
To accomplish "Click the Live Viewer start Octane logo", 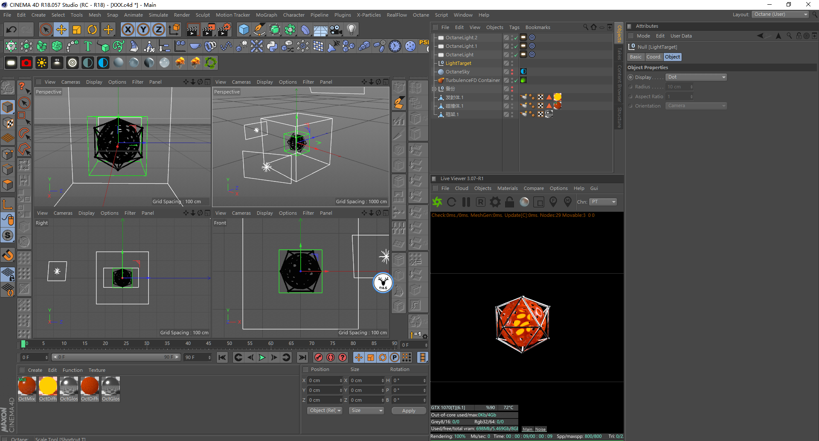I will 437,202.
